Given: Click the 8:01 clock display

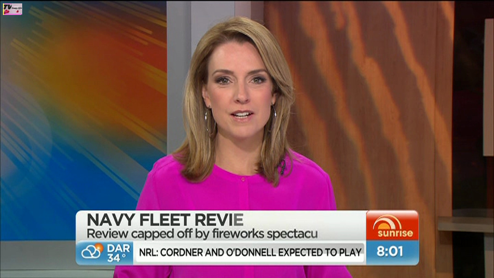Looking at the screenshot, I should click(390, 252).
